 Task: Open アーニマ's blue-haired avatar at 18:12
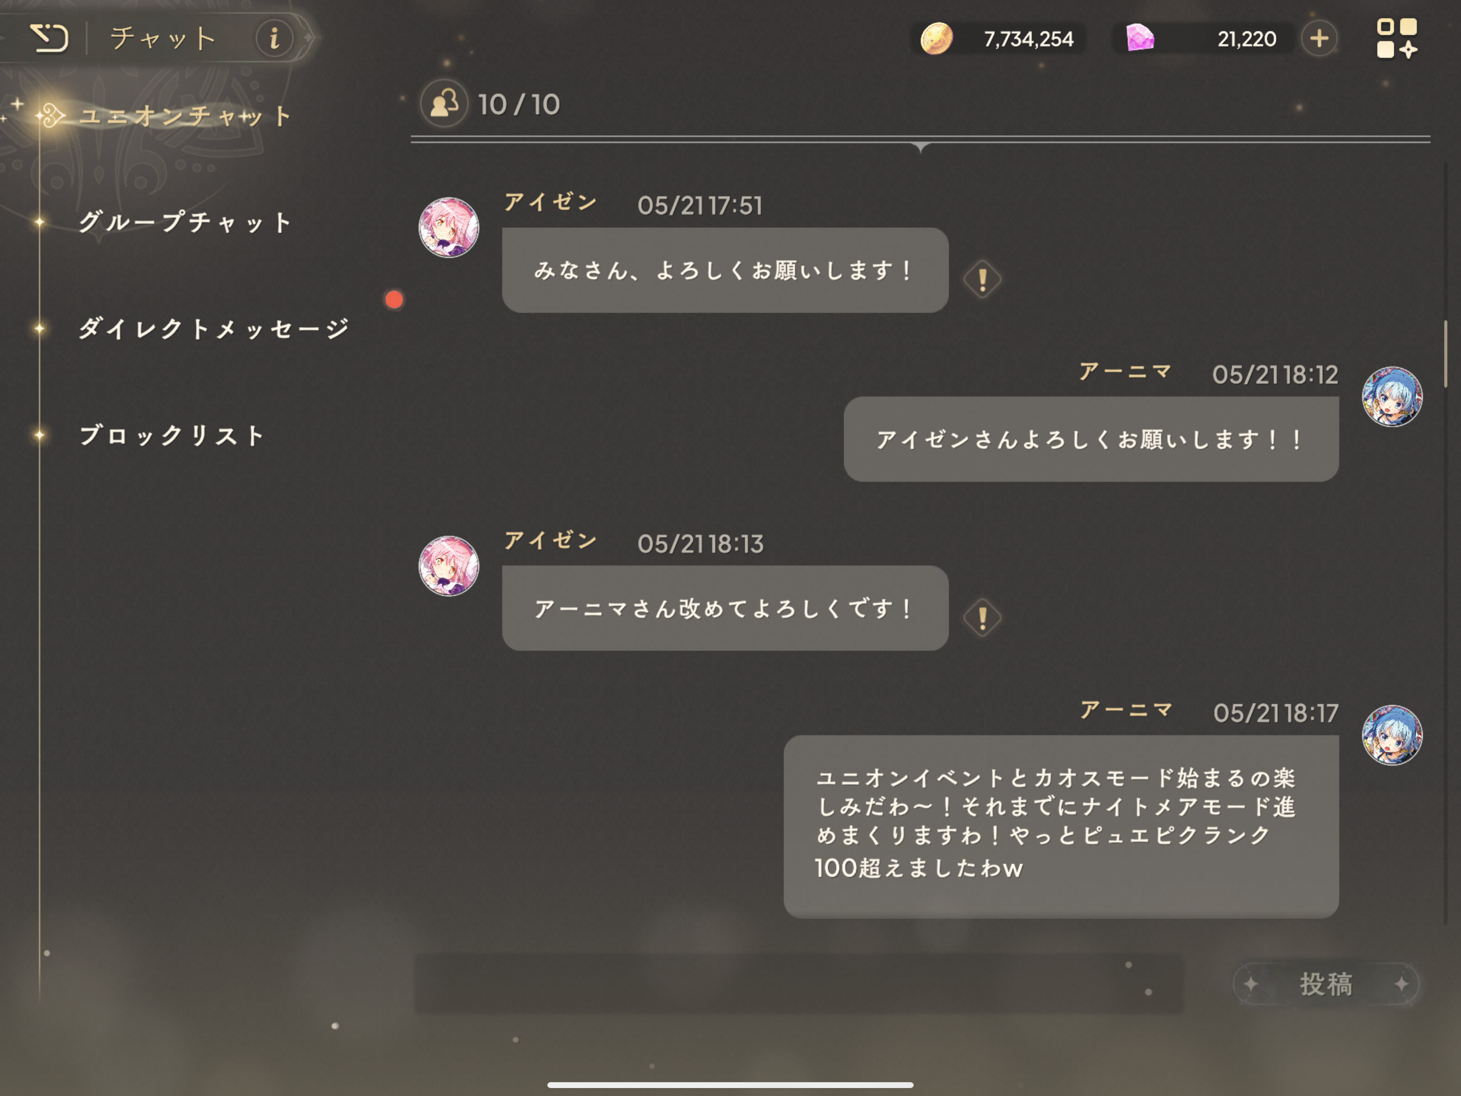coord(1391,396)
